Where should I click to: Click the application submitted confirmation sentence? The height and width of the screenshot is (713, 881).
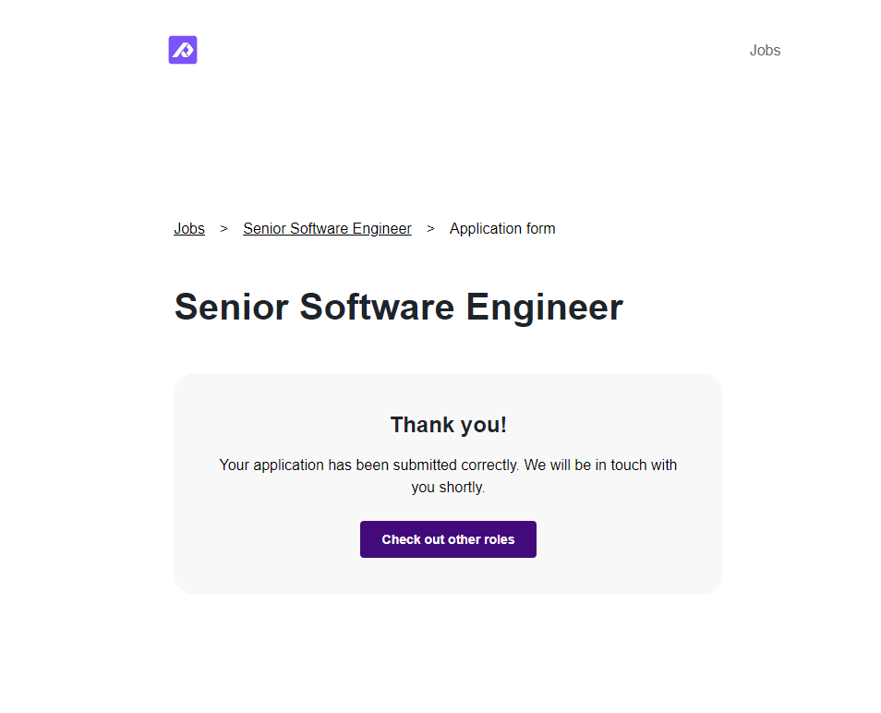pyautogui.click(x=368, y=465)
